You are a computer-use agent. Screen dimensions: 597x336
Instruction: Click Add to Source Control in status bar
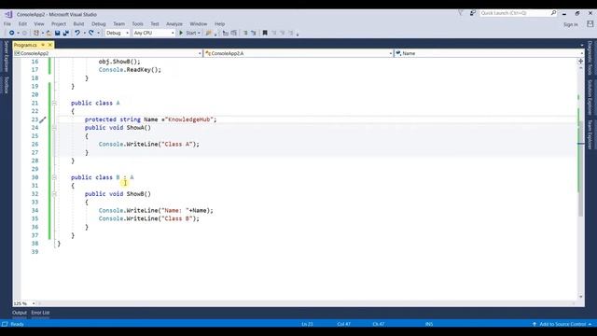click(x=562, y=324)
